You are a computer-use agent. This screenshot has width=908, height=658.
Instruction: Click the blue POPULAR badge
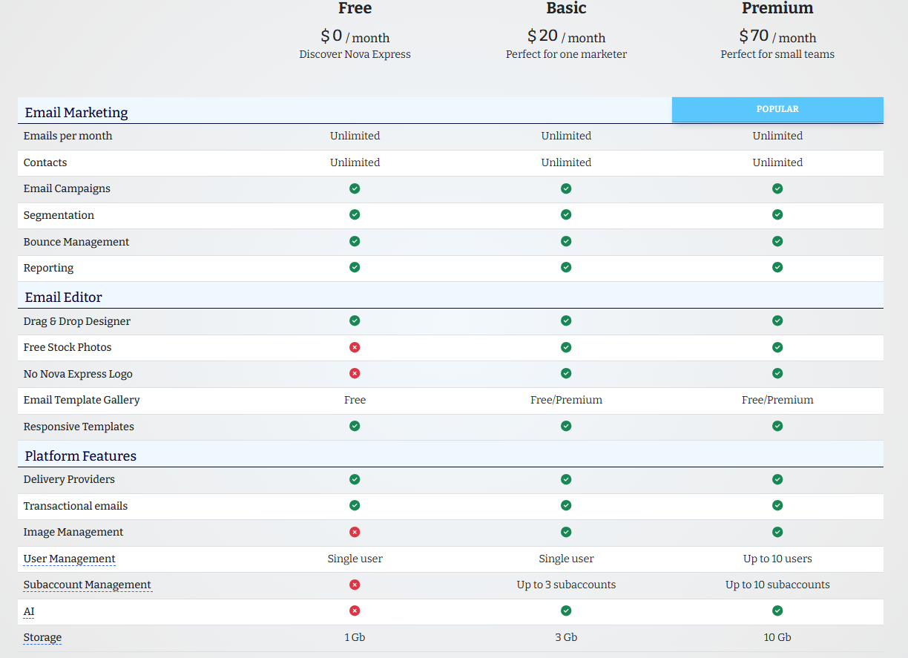tap(777, 109)
